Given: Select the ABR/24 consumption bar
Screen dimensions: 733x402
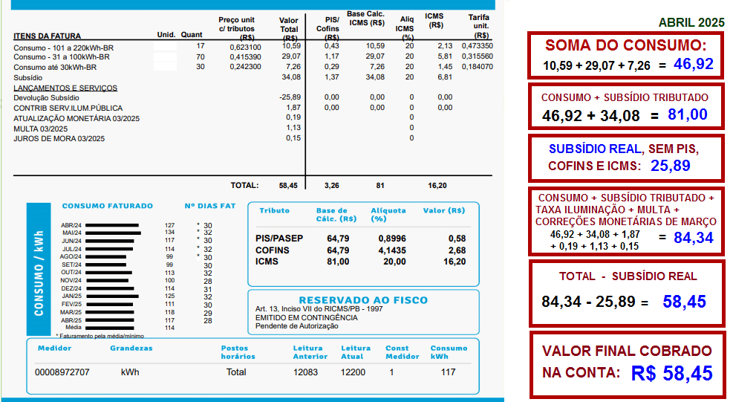Looking at the screenshot, I should pyautogui.click(x=111, y=225).
